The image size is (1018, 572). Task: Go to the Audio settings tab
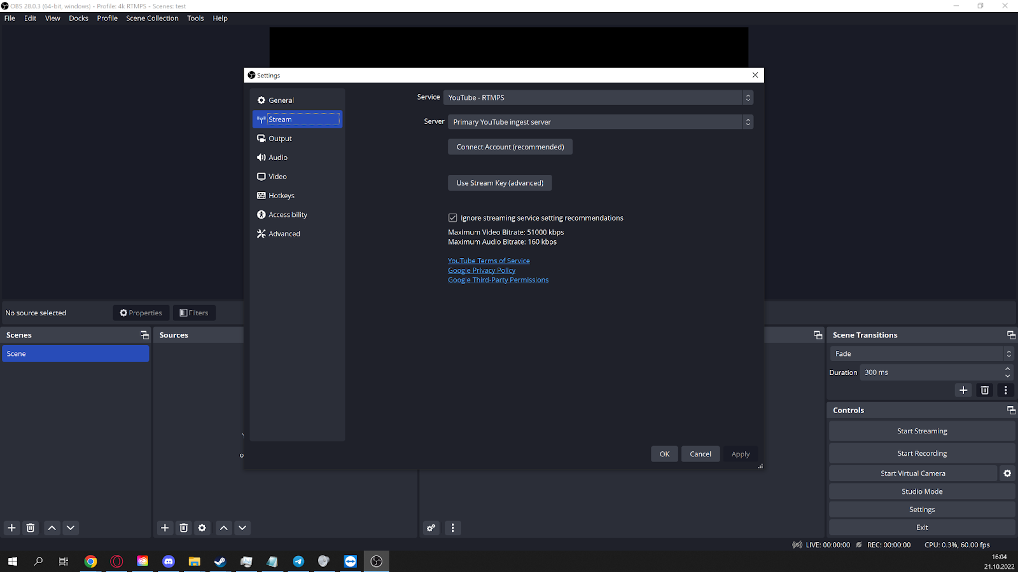297,158
